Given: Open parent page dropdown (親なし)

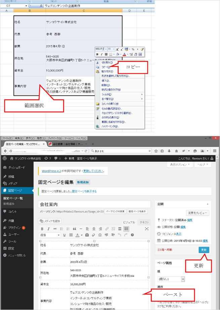Looking at the screenshot, I should [171, 279].
